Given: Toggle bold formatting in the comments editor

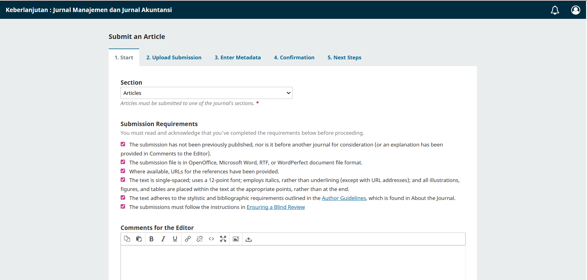Looking at the screenshot, I should tap(151, 239).
